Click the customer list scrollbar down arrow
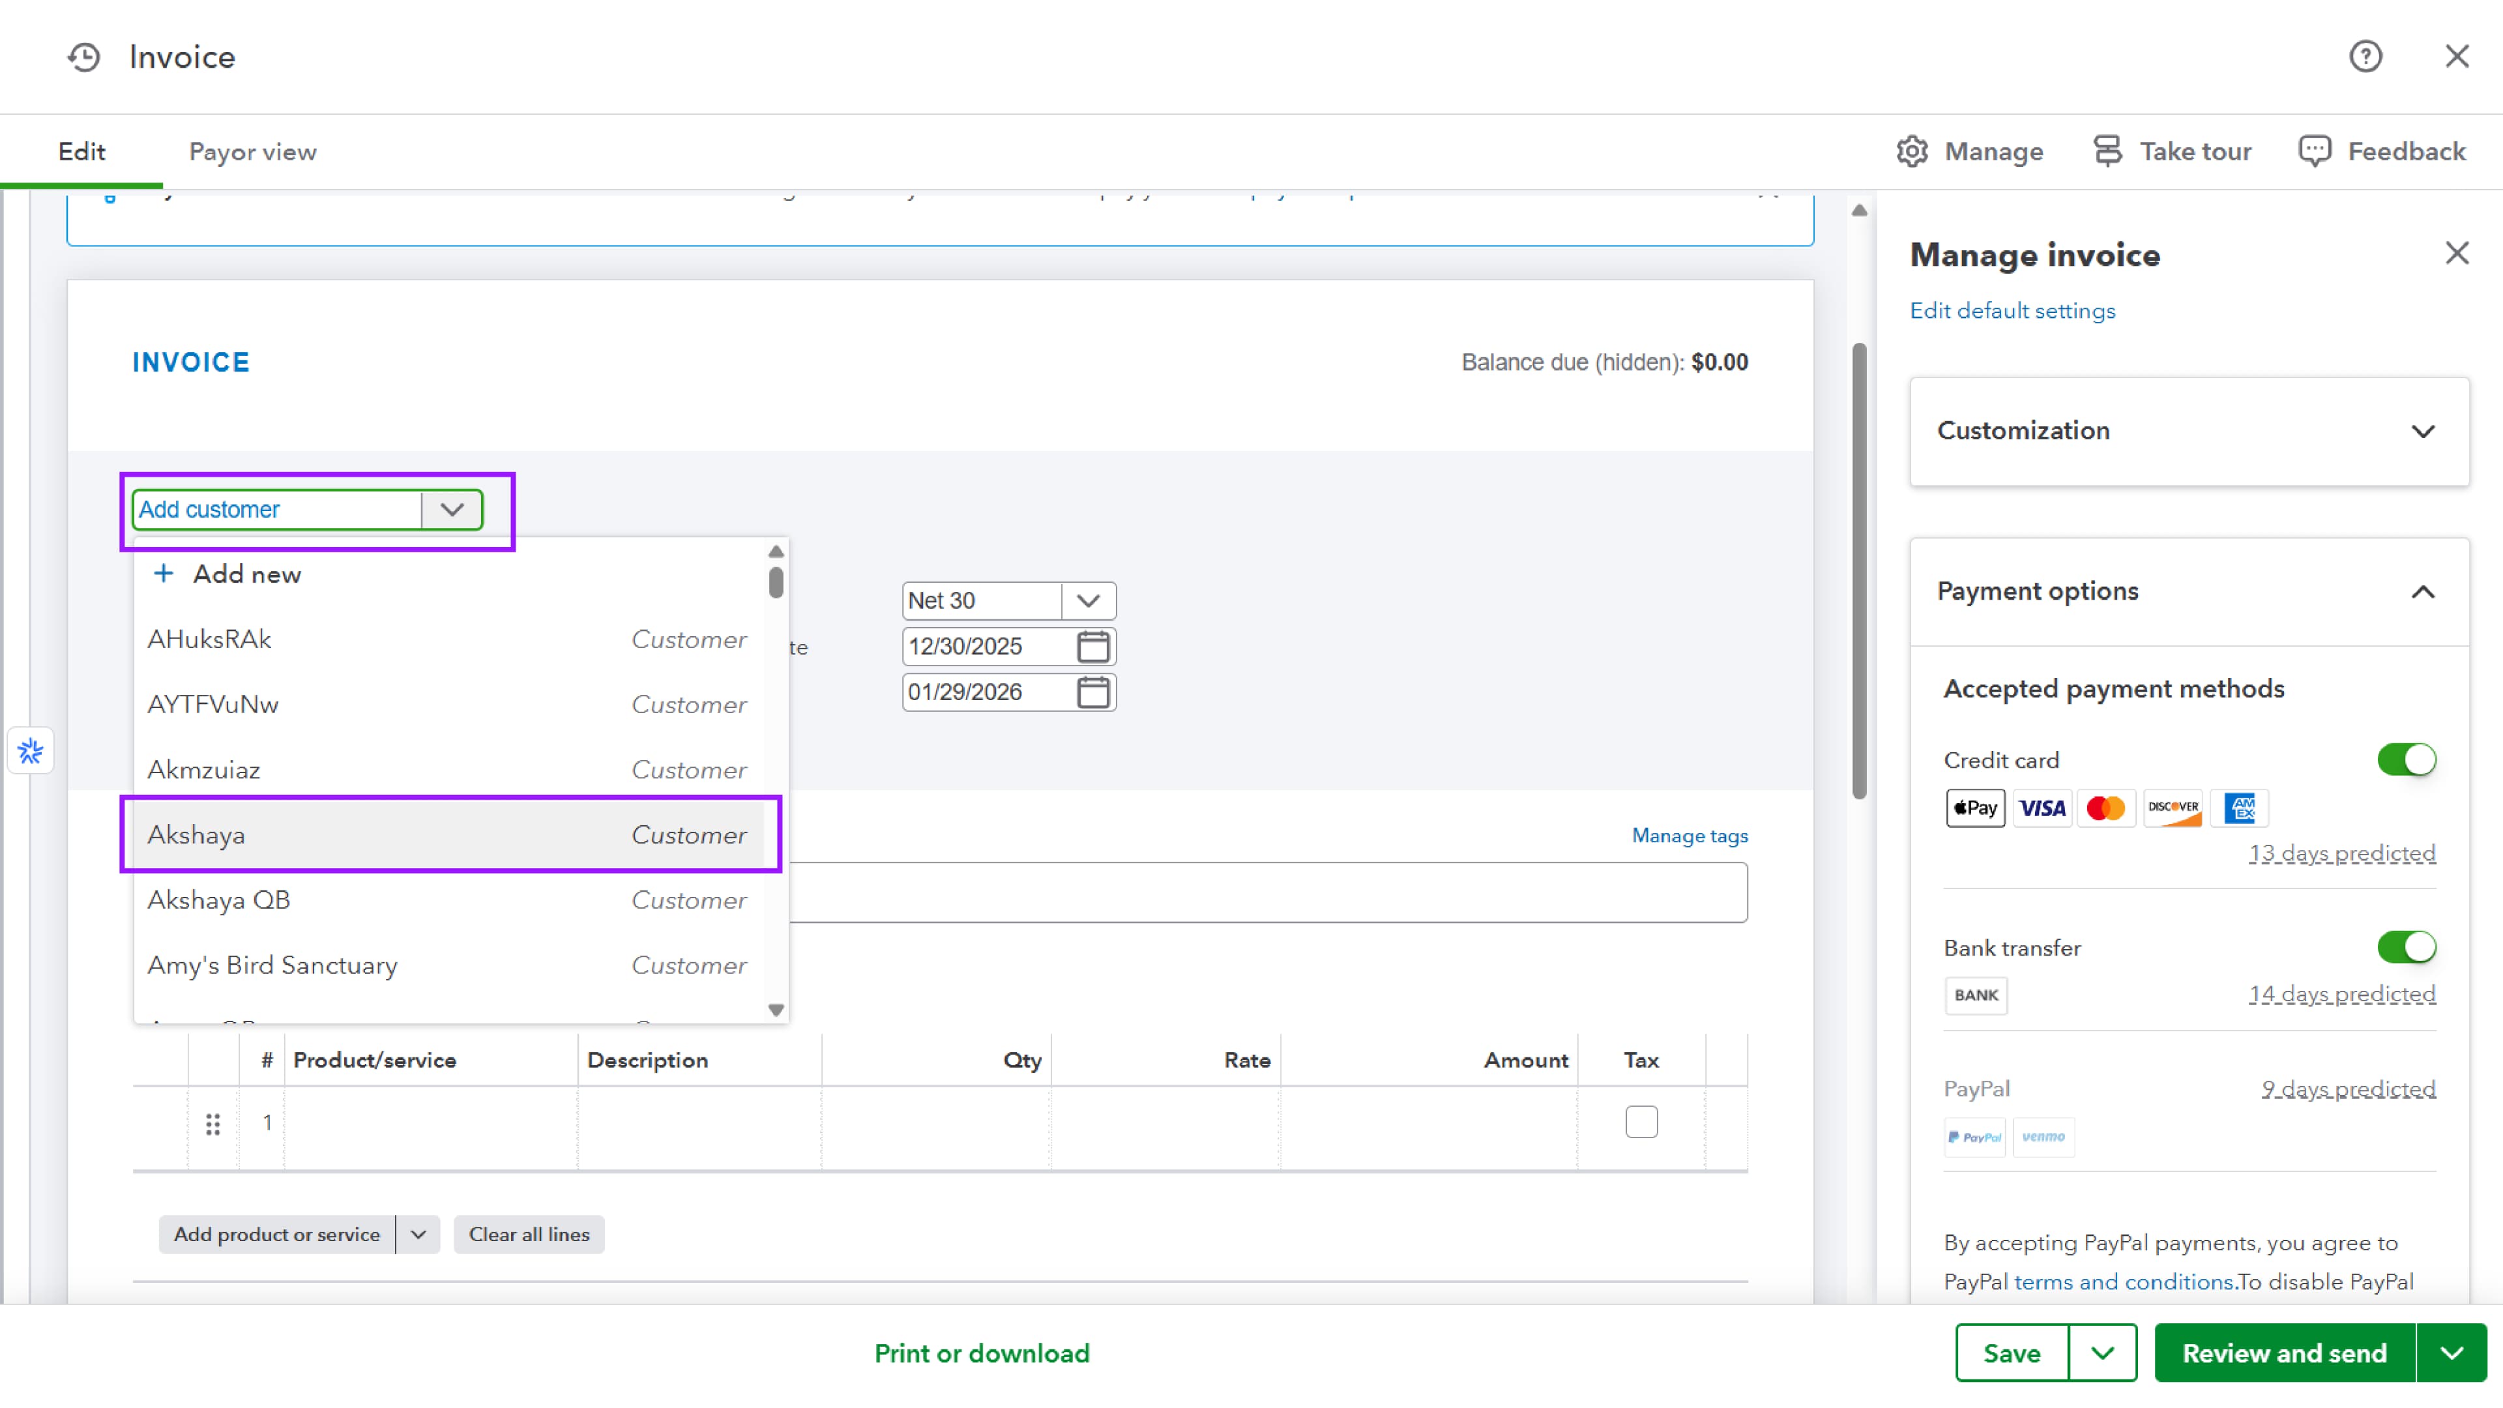 (776, 1010)
